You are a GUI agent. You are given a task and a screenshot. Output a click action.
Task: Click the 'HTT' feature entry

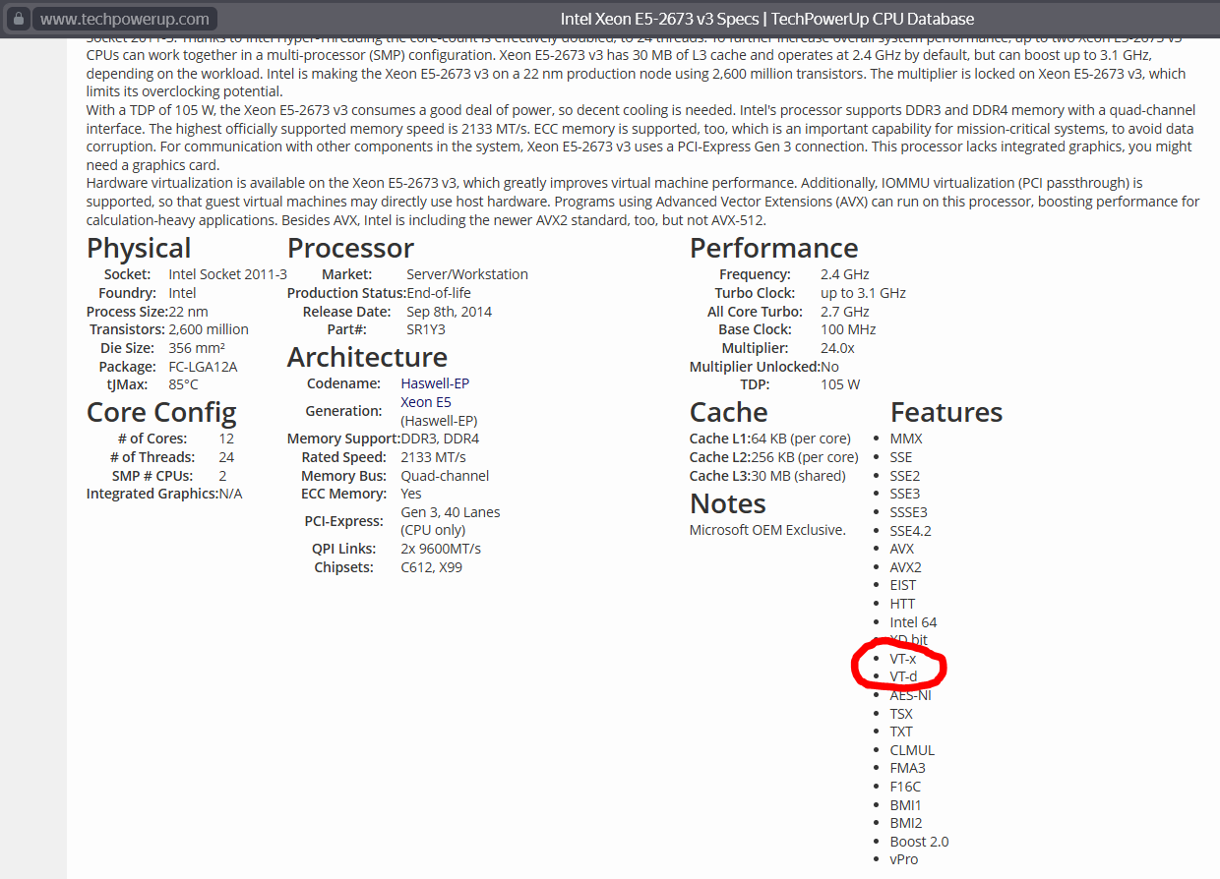tap(902, 604)
